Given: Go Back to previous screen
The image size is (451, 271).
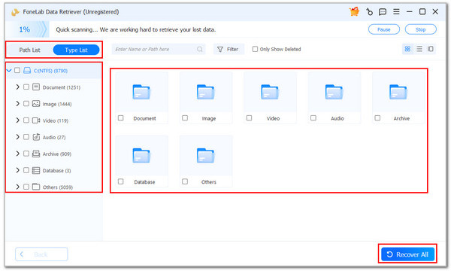Looking at the screenshot, I should tap(41, 254).
